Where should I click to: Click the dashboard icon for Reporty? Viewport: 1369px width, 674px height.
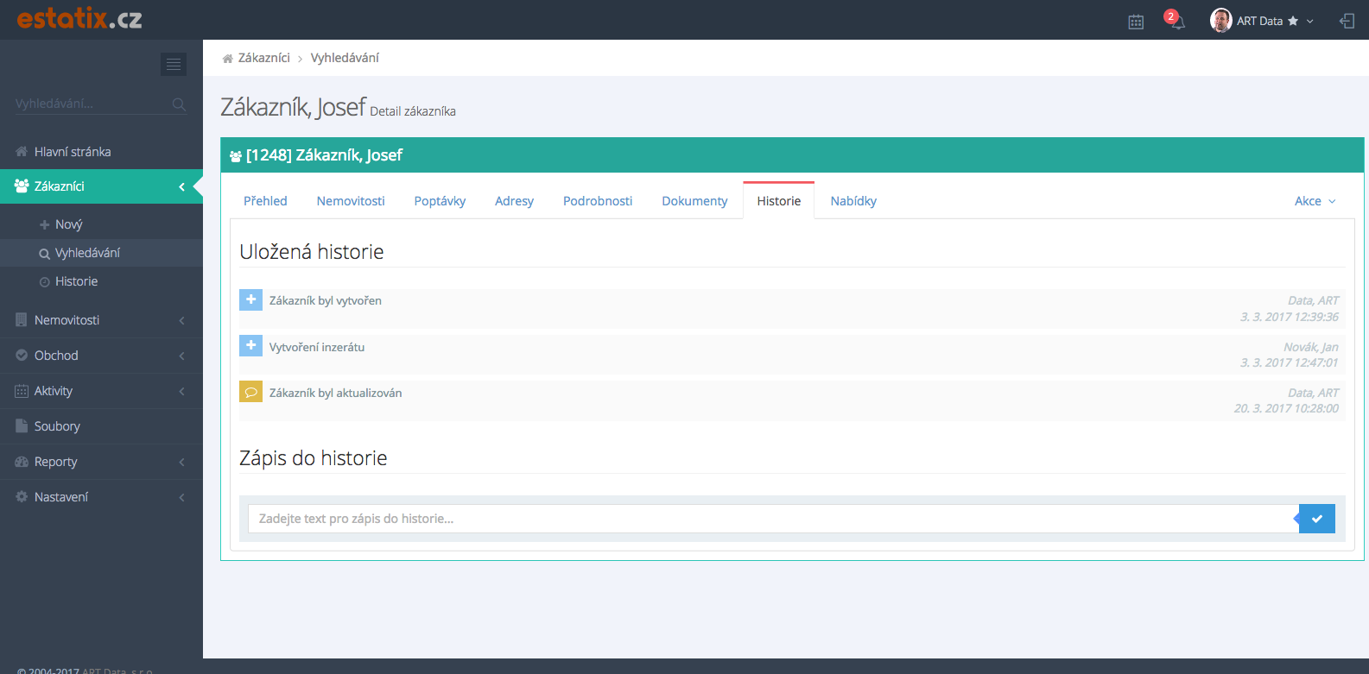tap(22, 462)
